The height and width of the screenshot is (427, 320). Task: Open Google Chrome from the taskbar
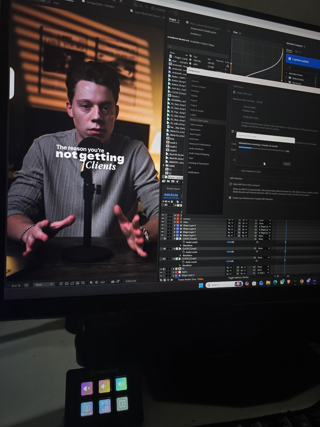(x=302, y=281)
